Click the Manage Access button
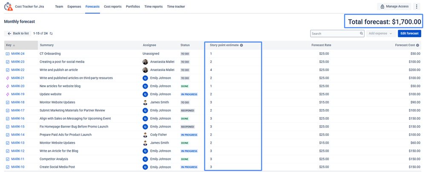425x172 pixels. (394, 6)
